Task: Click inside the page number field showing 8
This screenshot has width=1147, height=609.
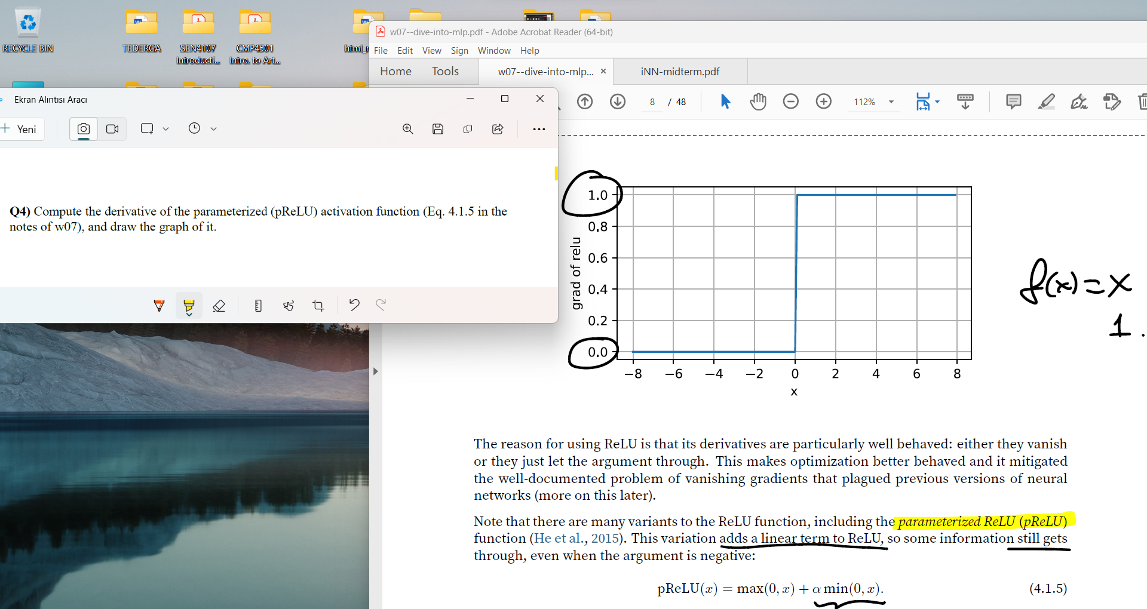Action: coord(652,101)
